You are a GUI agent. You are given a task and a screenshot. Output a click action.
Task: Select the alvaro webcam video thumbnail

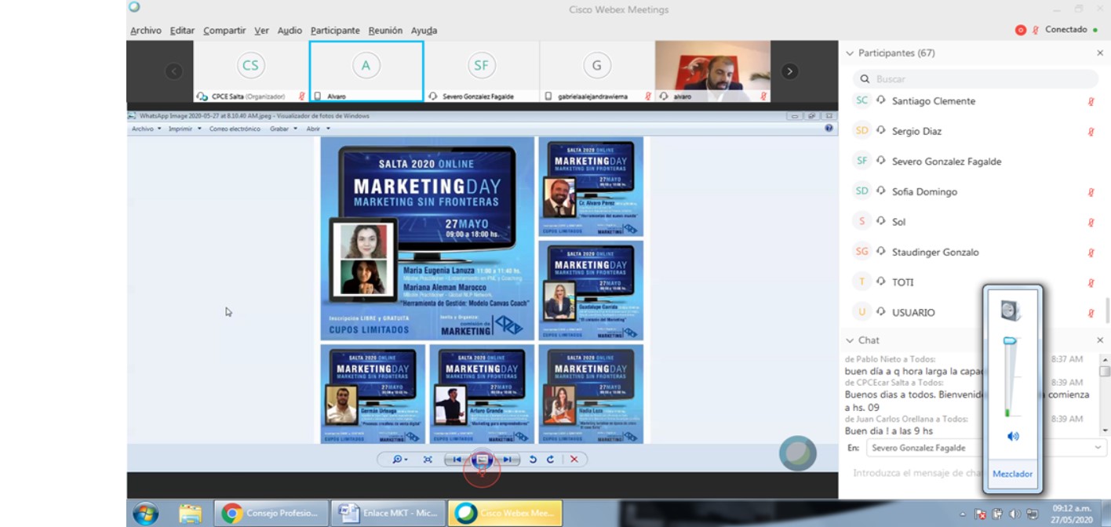click(x=712, y=71)
